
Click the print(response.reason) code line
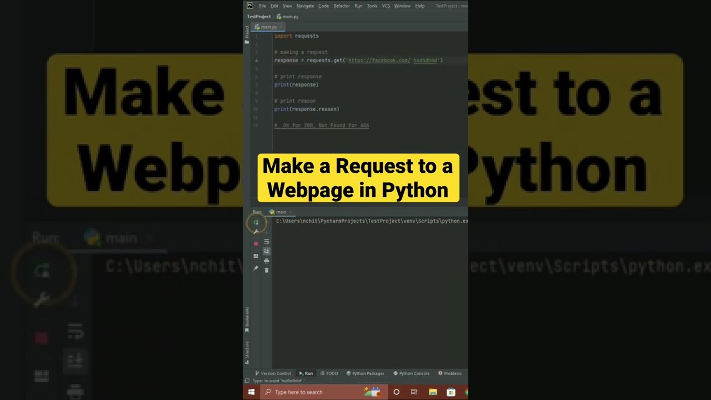[x=307, y=109]
